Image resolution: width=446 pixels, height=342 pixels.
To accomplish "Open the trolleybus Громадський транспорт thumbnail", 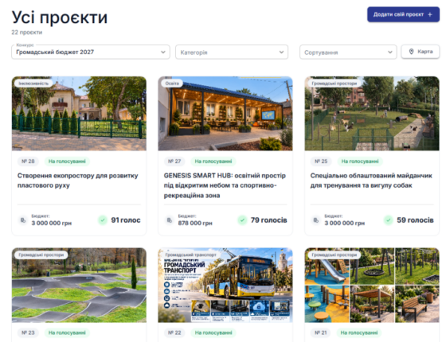I will pyautogui.click(x=225, y=285).
